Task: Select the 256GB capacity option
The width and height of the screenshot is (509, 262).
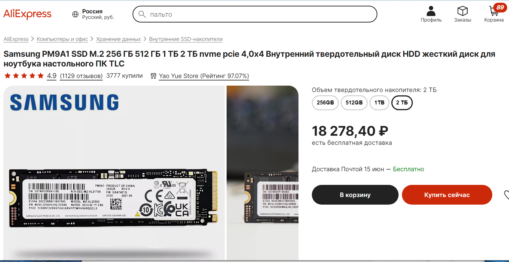Action: click(x=325, y=103)
